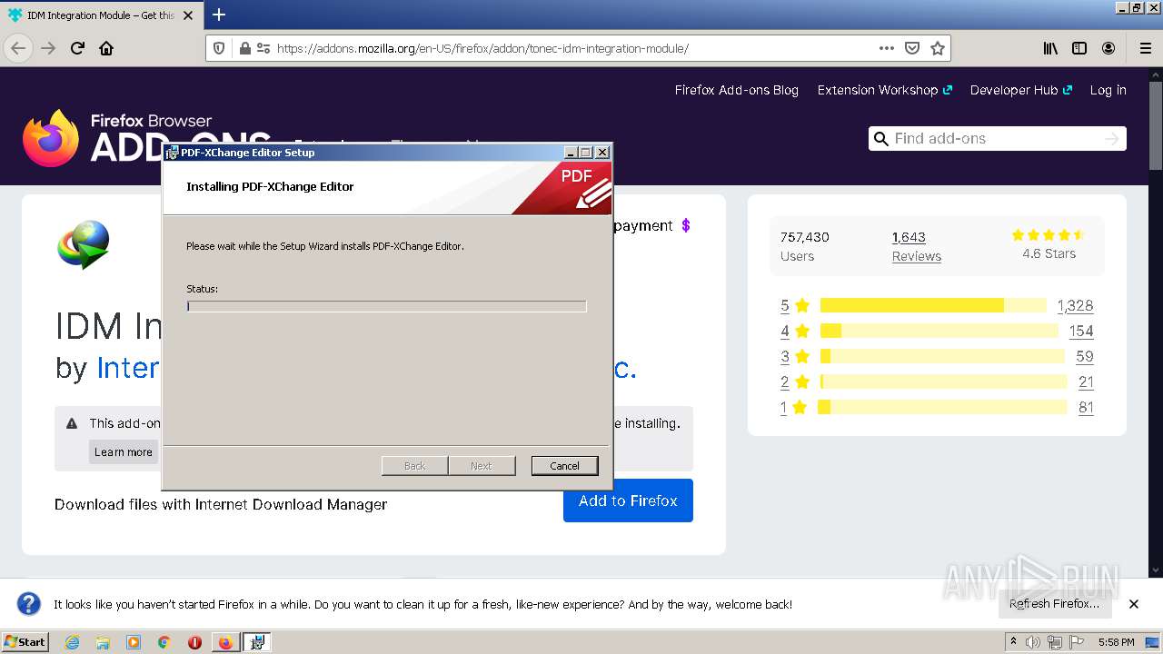1163x654 pixels.
Task: Launch Internet Explorer from taskbar
Action: (x=72, y=642)
